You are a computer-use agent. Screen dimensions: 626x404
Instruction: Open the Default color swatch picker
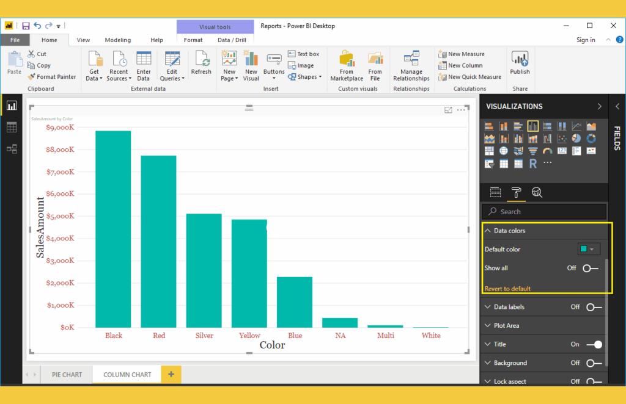tap(589, 250)
